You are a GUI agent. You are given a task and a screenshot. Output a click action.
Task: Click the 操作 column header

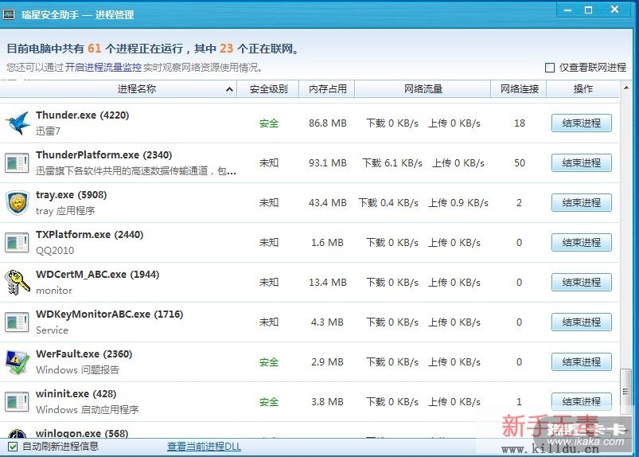(x=583, y=89)
